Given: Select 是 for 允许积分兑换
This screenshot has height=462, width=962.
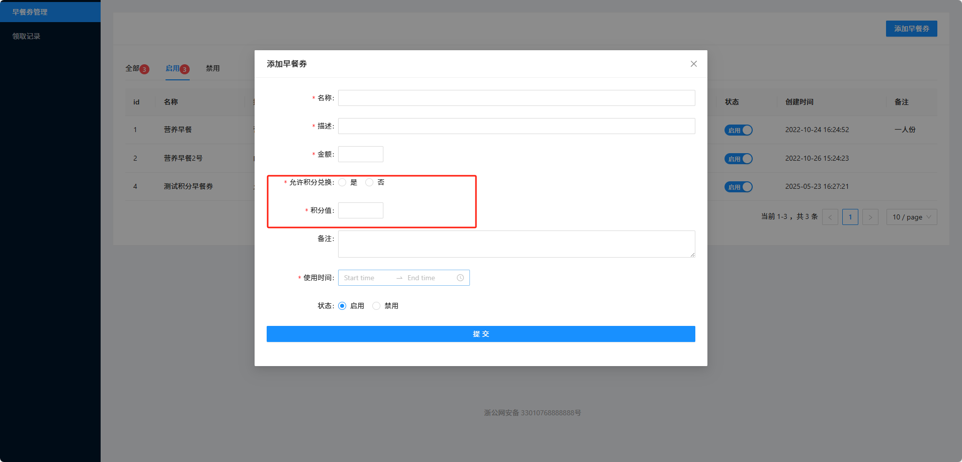Looking at the screenshot, I should coord(342,182).
